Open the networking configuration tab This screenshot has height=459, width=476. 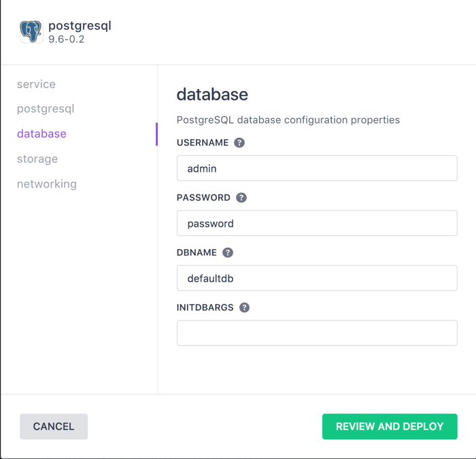point(47,184)
